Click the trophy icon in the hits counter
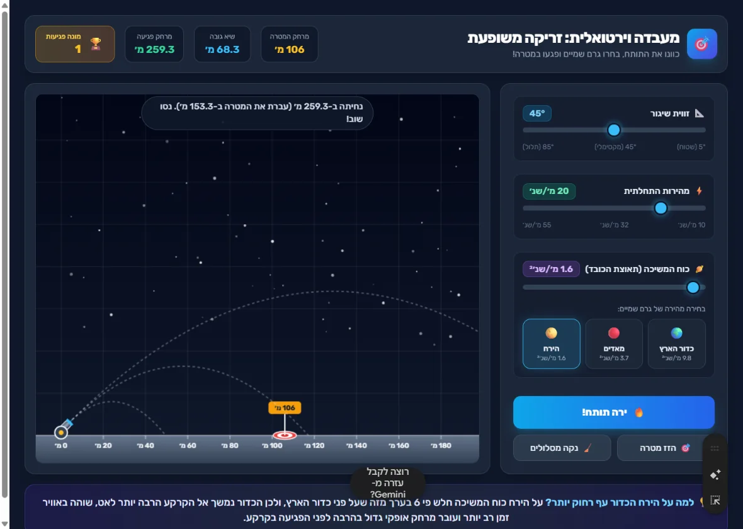The height and width of the screenshot is (529, 743). (96, 44)
